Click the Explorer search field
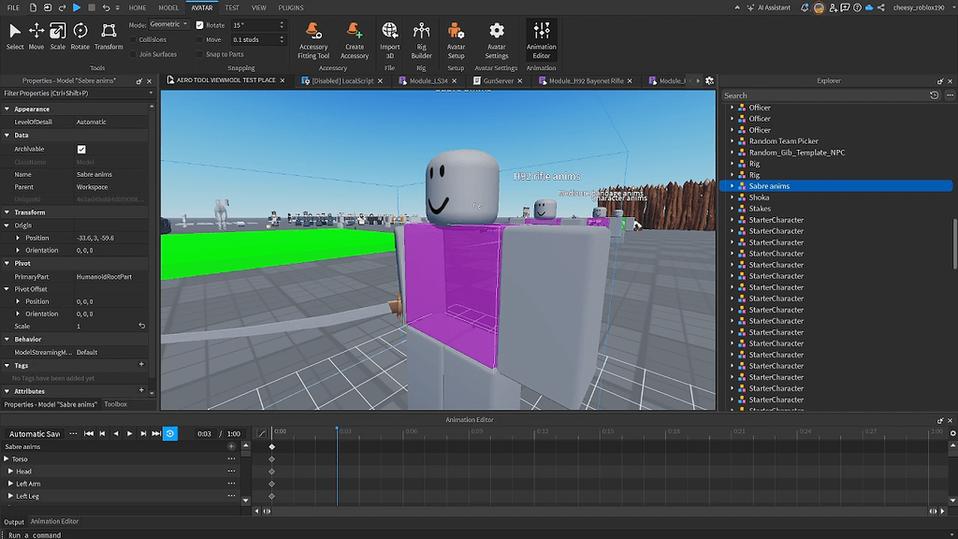Image resolution: width=958 pixels, height=539 pixels. tap(825, 95)
